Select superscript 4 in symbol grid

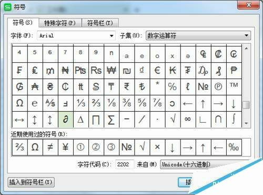(x=19, y=54)
